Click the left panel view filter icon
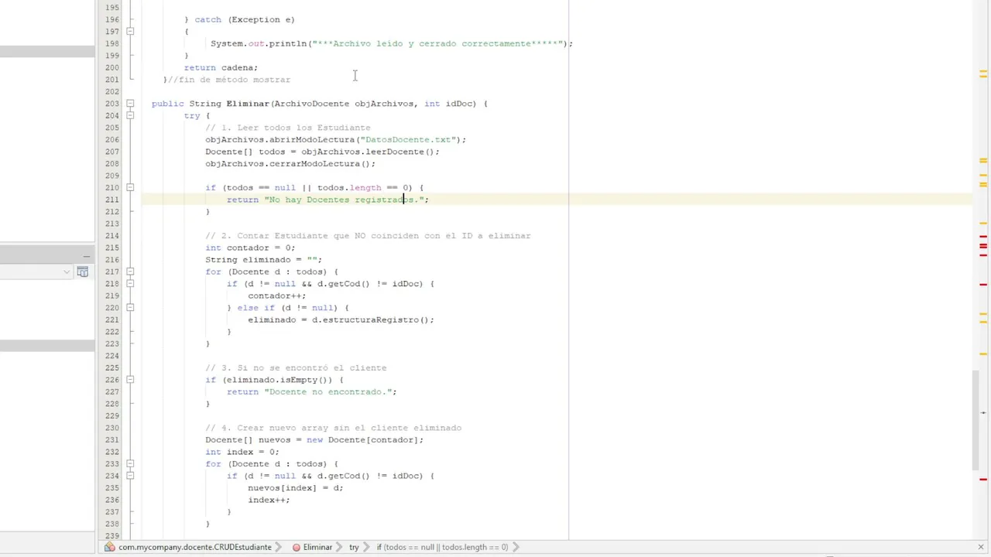The image size is (991, 557). pyautogui.click(x=83, y=272)
